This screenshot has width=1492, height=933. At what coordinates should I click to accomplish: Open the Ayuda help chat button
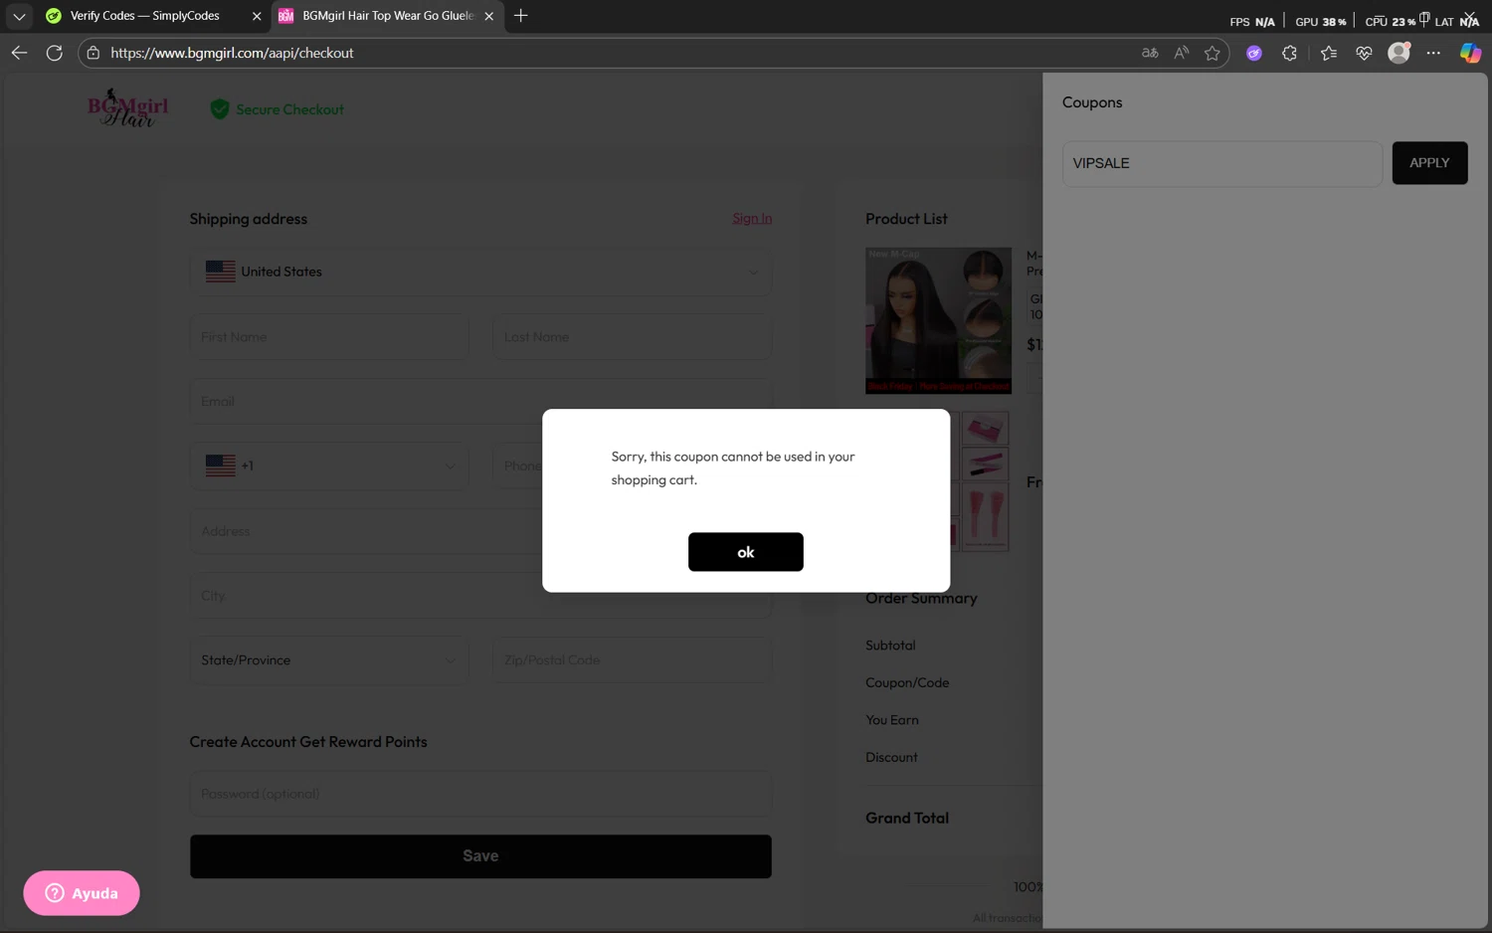point(82,893)
